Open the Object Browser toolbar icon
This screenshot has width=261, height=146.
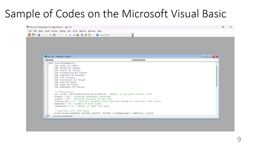tap(89, 35)
